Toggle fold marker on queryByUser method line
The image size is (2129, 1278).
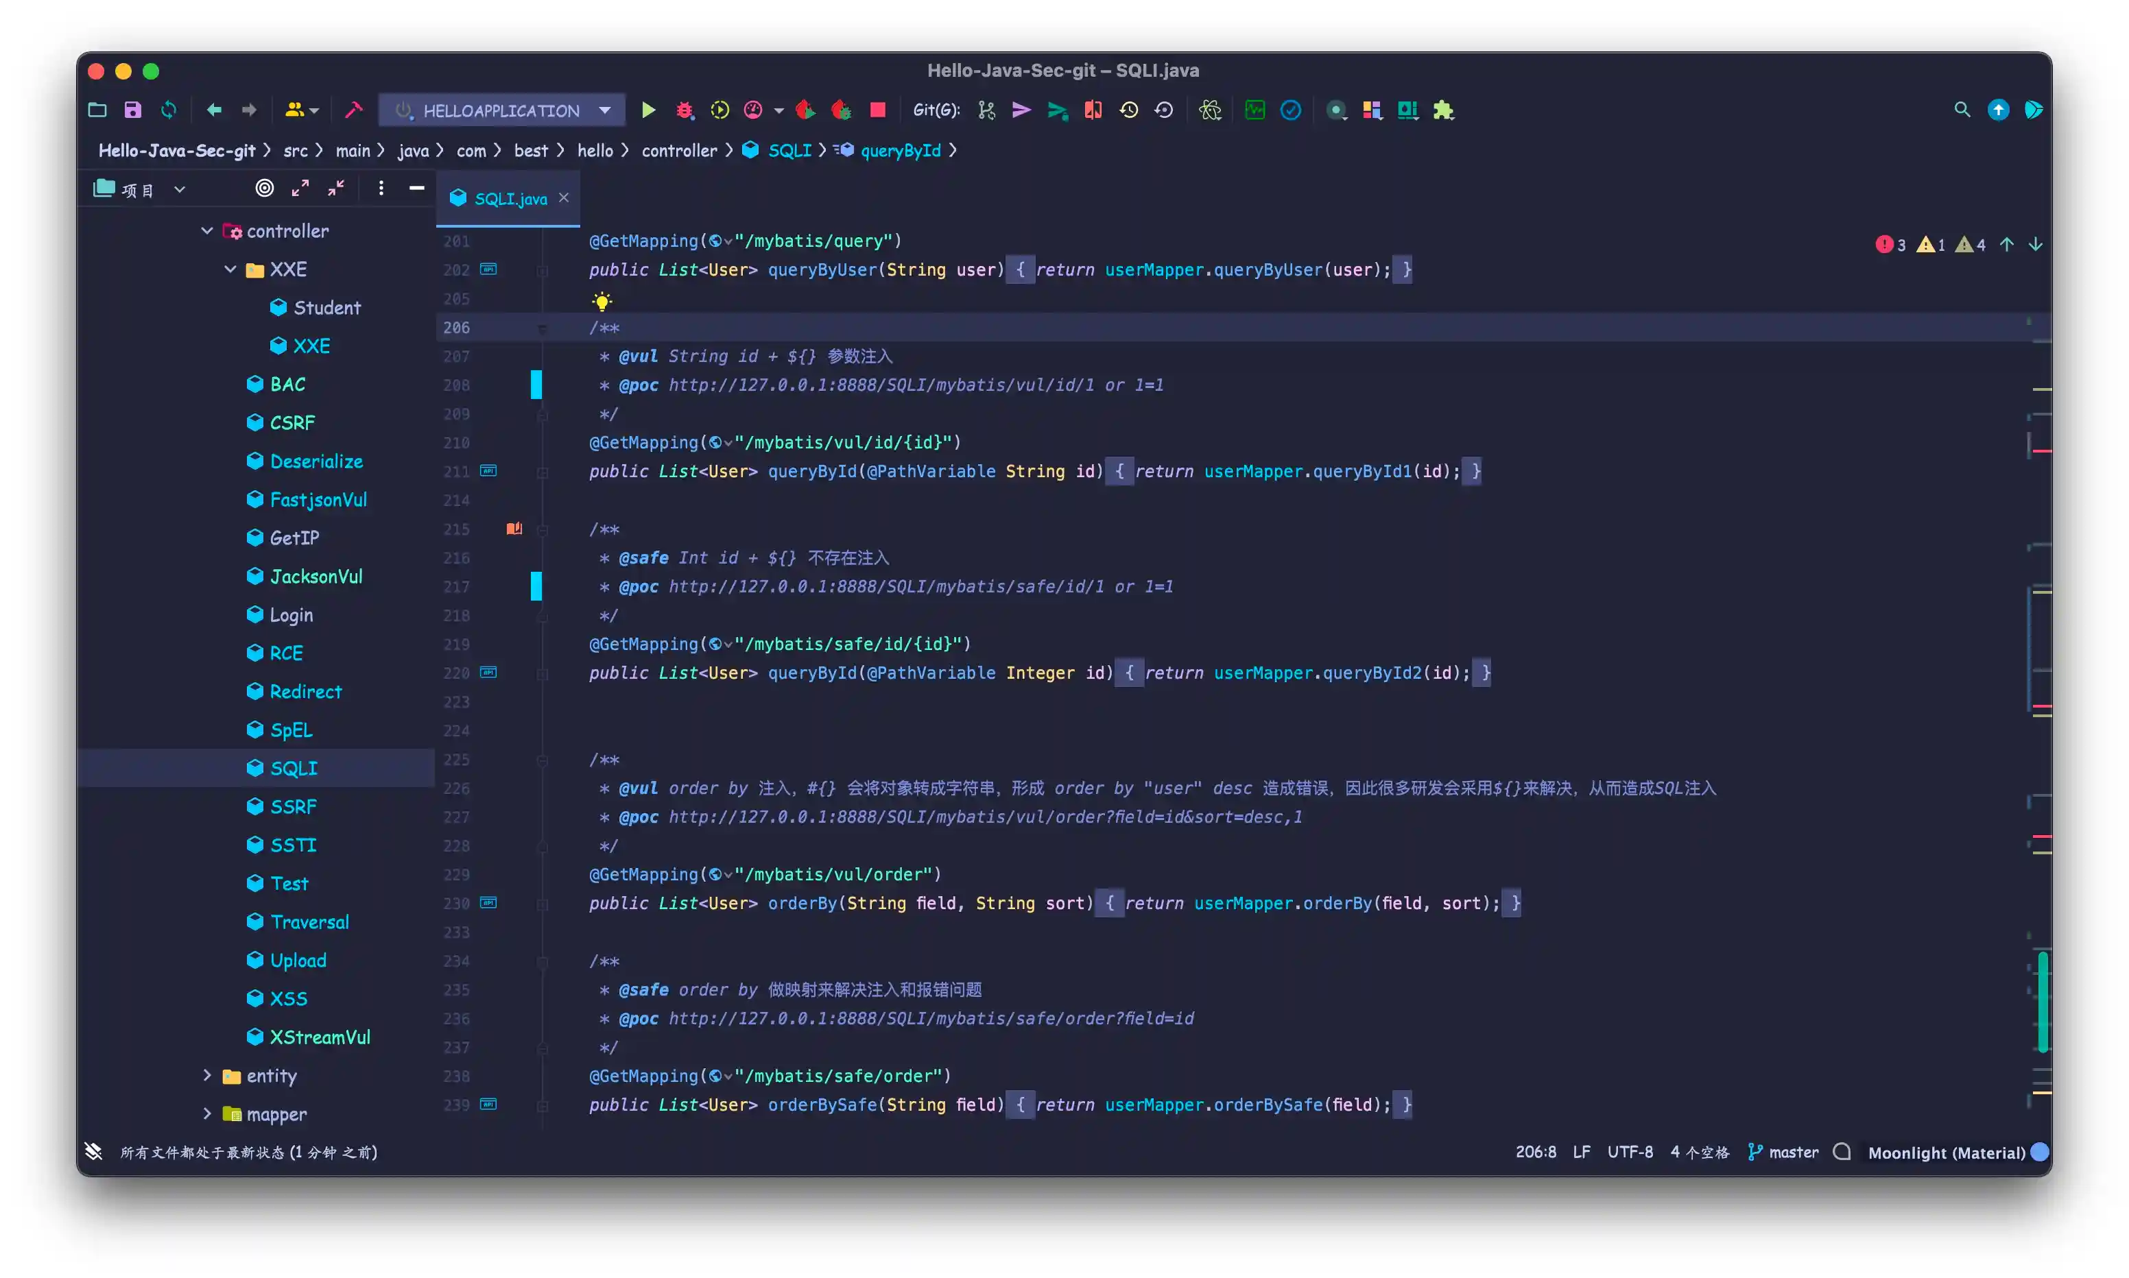pyautogui.click(x=543, y=270)
